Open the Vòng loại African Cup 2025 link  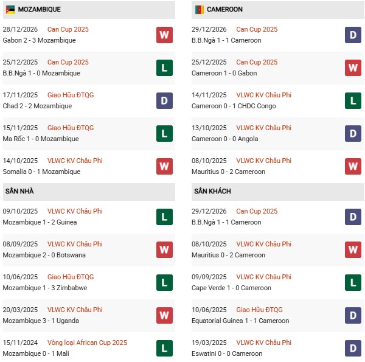click(x=87, y=343)
